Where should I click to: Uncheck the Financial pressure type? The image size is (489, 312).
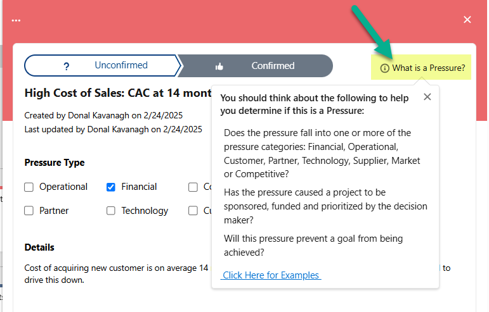click(111, 187)
